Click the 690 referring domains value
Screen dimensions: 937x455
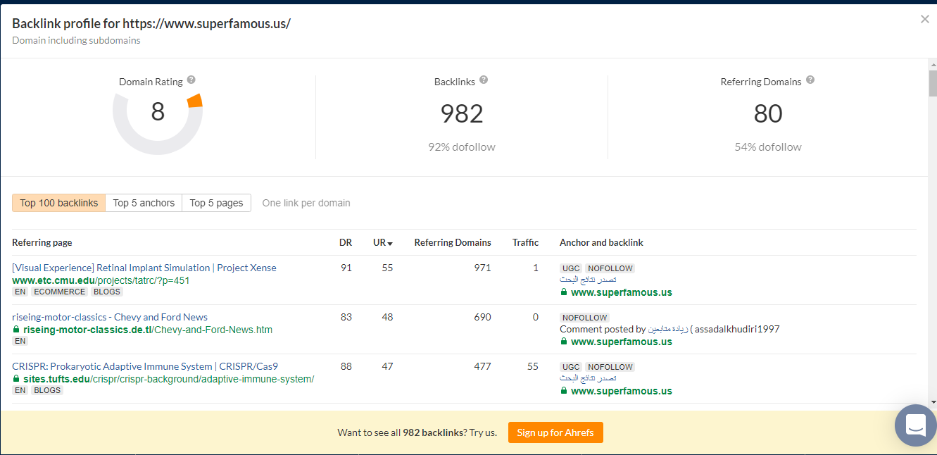point(482,317)
